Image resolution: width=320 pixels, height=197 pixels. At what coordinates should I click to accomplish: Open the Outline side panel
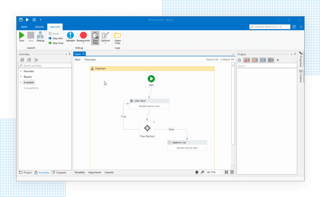301,76
